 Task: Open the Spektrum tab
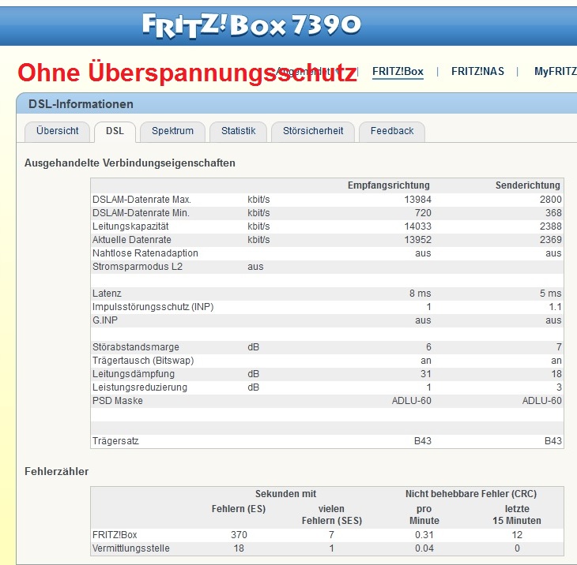click(x=172, y=131)
